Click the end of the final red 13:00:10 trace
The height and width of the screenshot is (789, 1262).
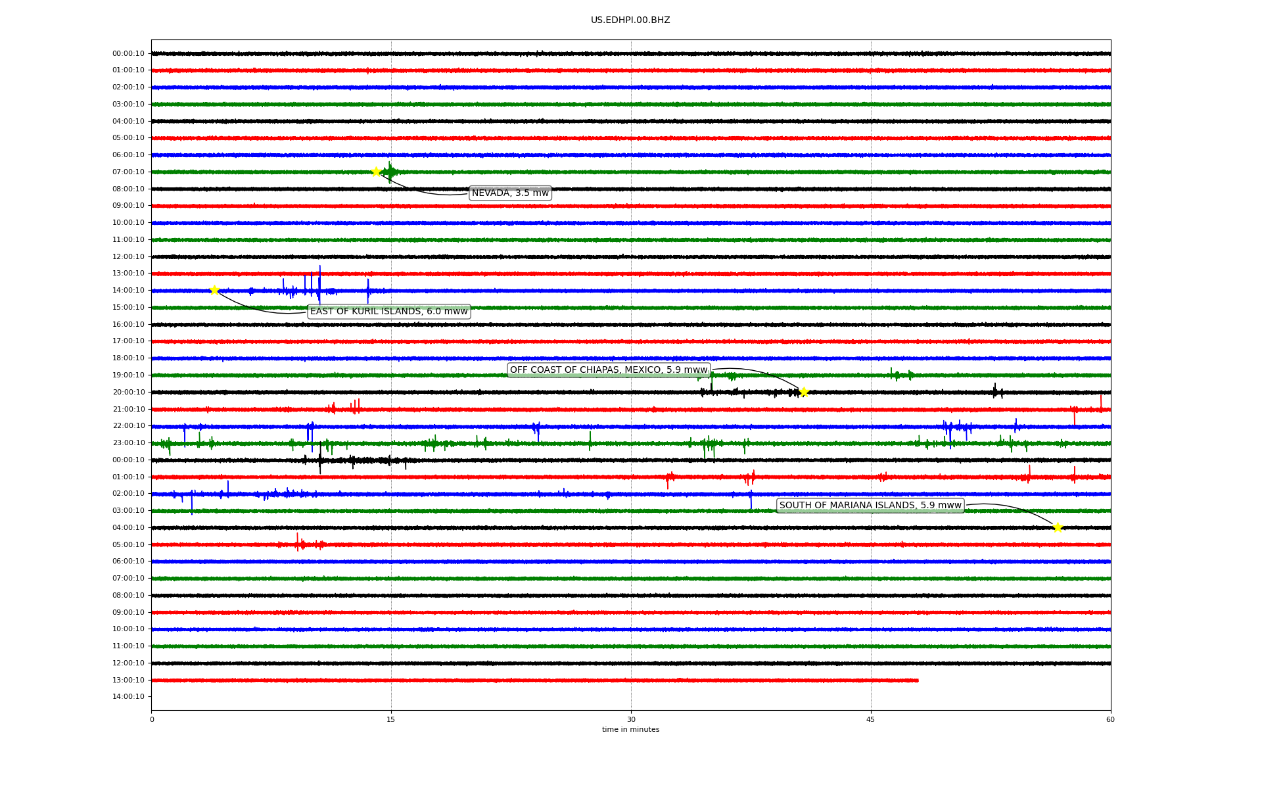(x=917, y=681)
